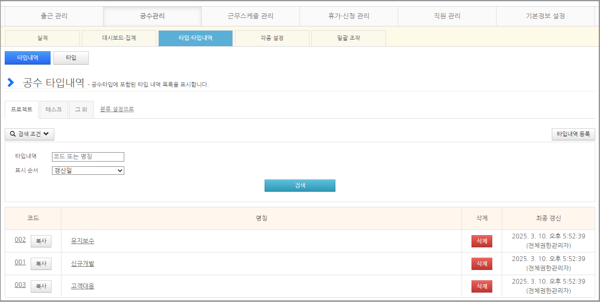
Task: Click the 타입내역 code or name input field
Action: tap(88, 157)
